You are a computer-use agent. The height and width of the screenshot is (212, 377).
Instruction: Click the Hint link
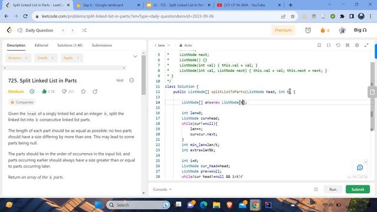coord(120,80)
